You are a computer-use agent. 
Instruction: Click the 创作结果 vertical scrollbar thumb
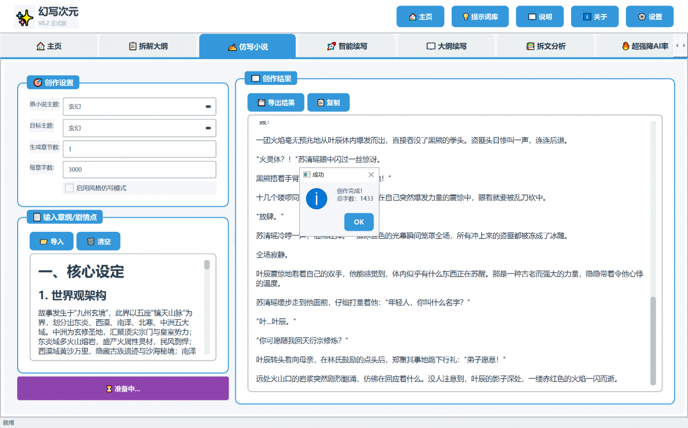pos(653,339)
